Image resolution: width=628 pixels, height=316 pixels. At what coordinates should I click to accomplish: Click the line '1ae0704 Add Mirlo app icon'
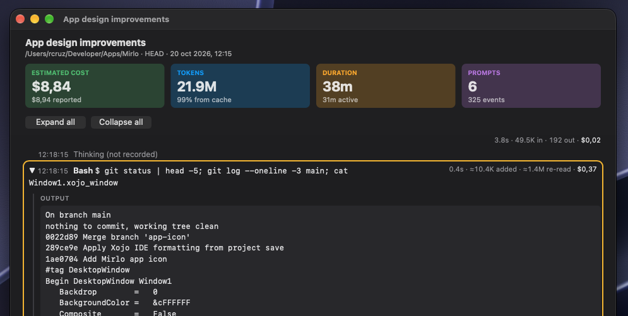[106, 259]
